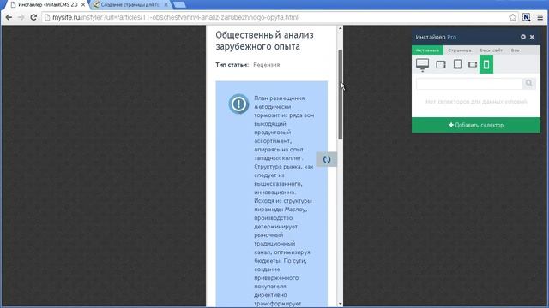Select the desktop monitor device view
The image size is (549, 308).
click(422, 65)
